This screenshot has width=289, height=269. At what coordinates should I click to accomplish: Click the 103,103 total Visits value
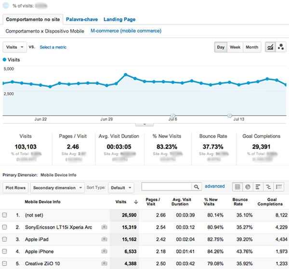point(26,147)
